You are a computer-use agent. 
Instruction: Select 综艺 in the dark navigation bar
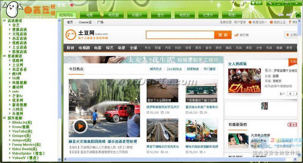[109, 48]
